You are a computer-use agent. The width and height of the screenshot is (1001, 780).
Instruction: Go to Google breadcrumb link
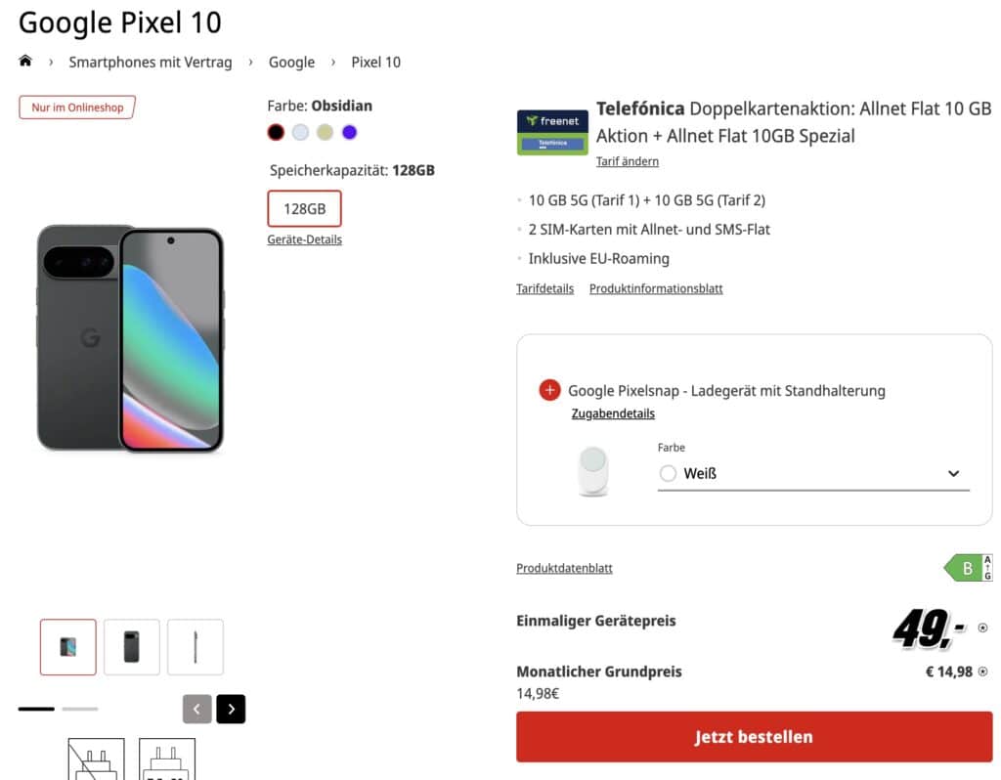coord(291,63)
